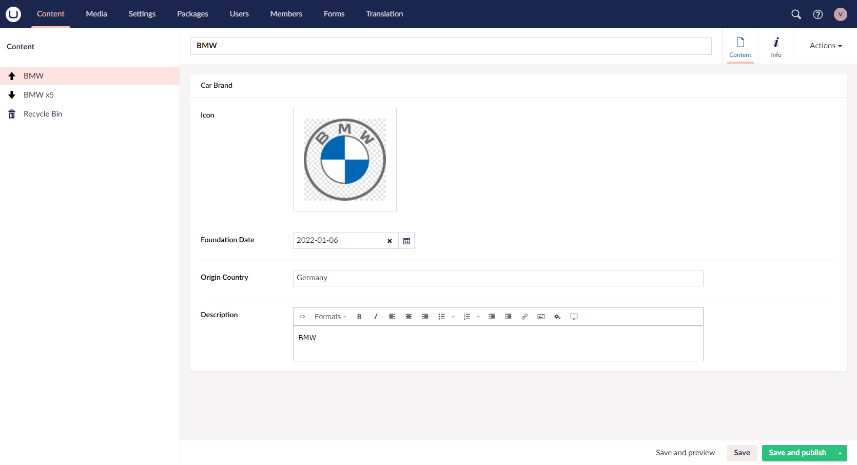Screen dimensions: 857x465
Task: Open the Recycle Bin
Action: click(x=90, y=114)
